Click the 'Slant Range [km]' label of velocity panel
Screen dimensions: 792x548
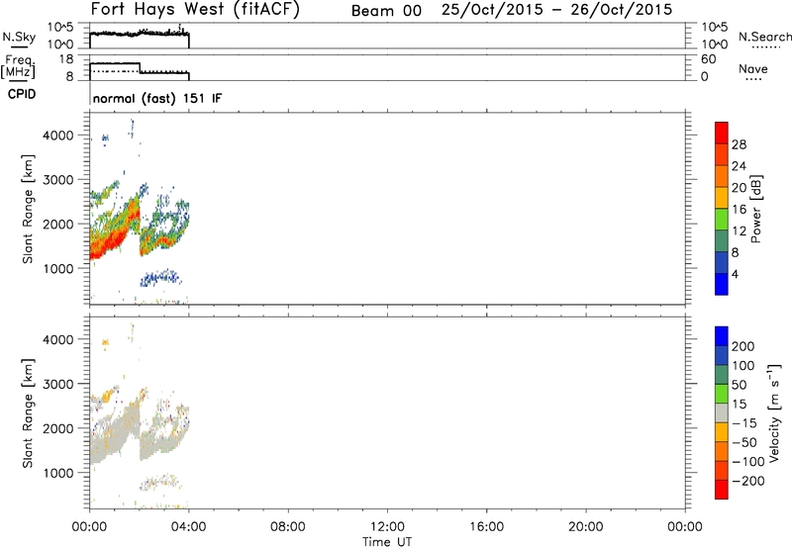[x=28, y=412]
